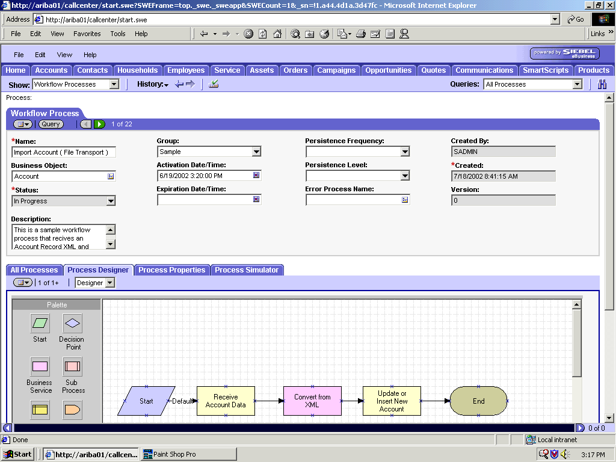Screen dimensions: 616x462
Task: Open the Error Process Name picklist icon
Action: tap(405, 200)
